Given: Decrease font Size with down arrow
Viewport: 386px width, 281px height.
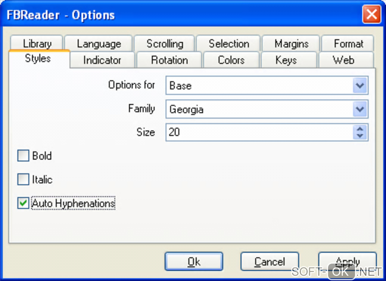Looking at the screenshot, I should coord(360,136).
